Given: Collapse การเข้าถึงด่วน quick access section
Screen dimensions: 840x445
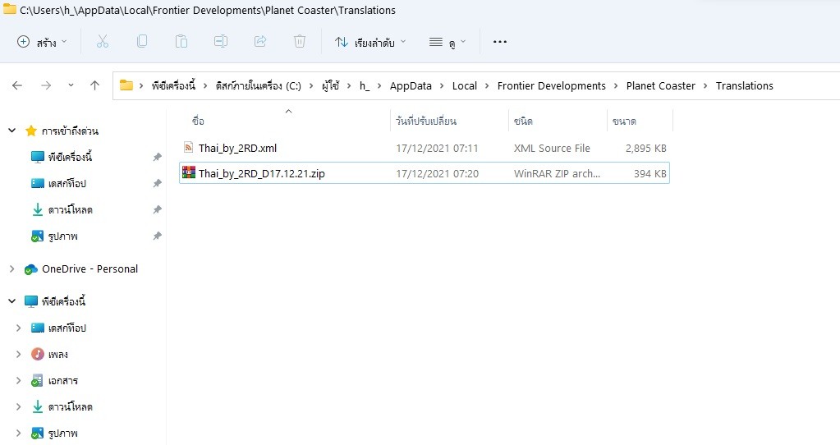Looking at the screenshot, I should coord(11,130).
